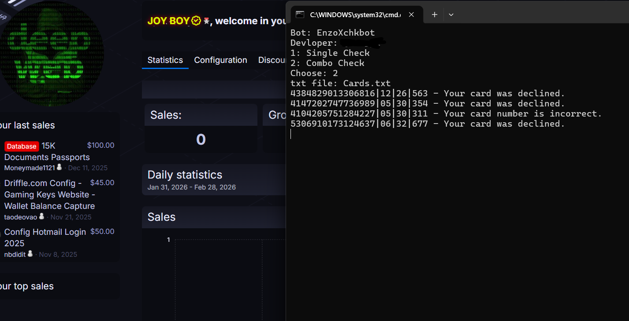Expand the terminal tab dropdown chevron
This screenshot has height=321, width=629.
point(451,15)
